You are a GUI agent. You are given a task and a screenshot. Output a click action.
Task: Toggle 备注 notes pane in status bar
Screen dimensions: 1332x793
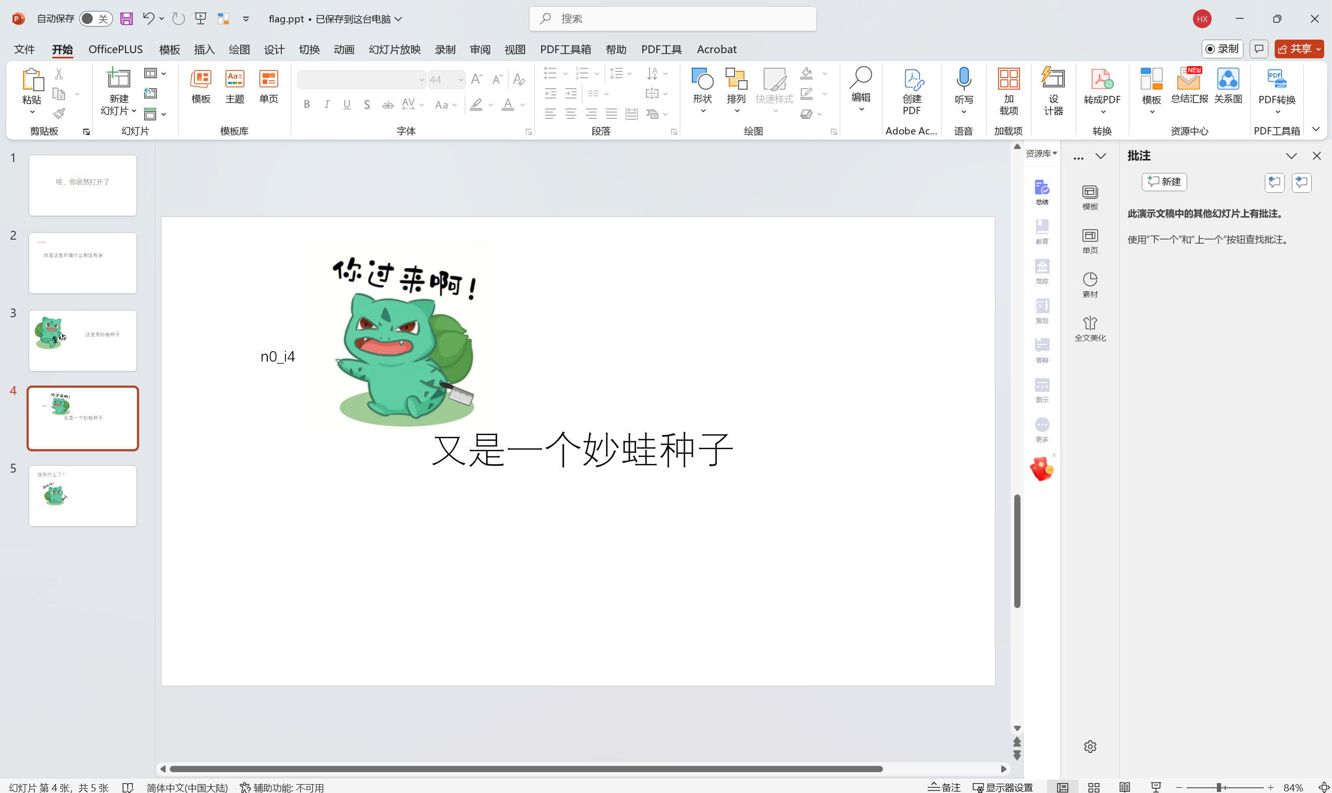[x=944, y=787]
